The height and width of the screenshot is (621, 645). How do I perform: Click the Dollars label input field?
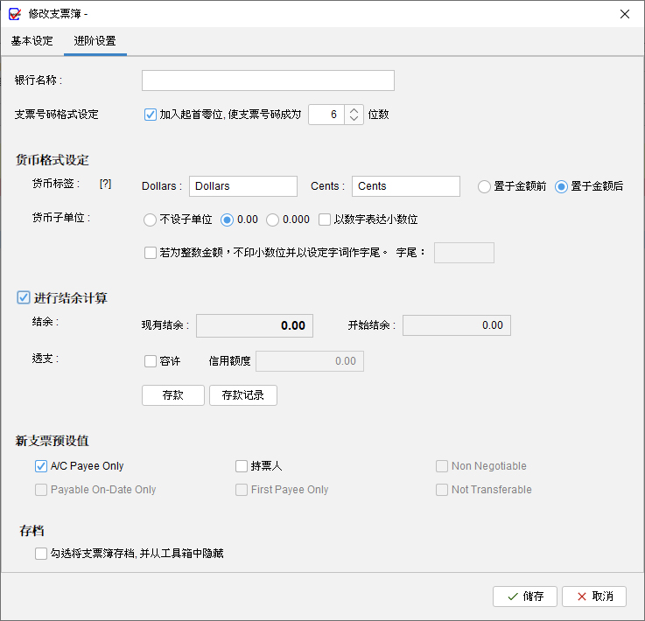[243, 186]
